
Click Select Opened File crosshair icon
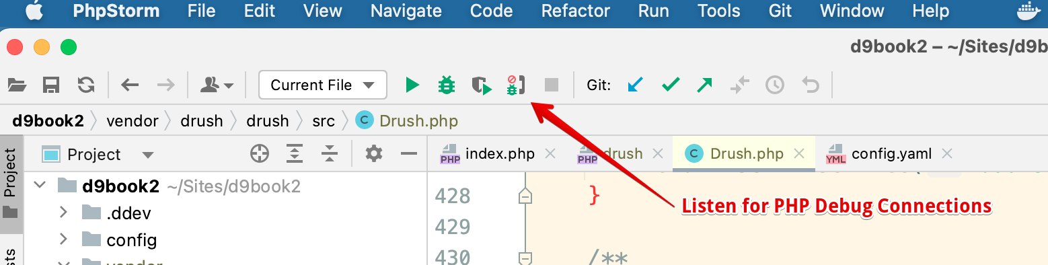point(260,154)
